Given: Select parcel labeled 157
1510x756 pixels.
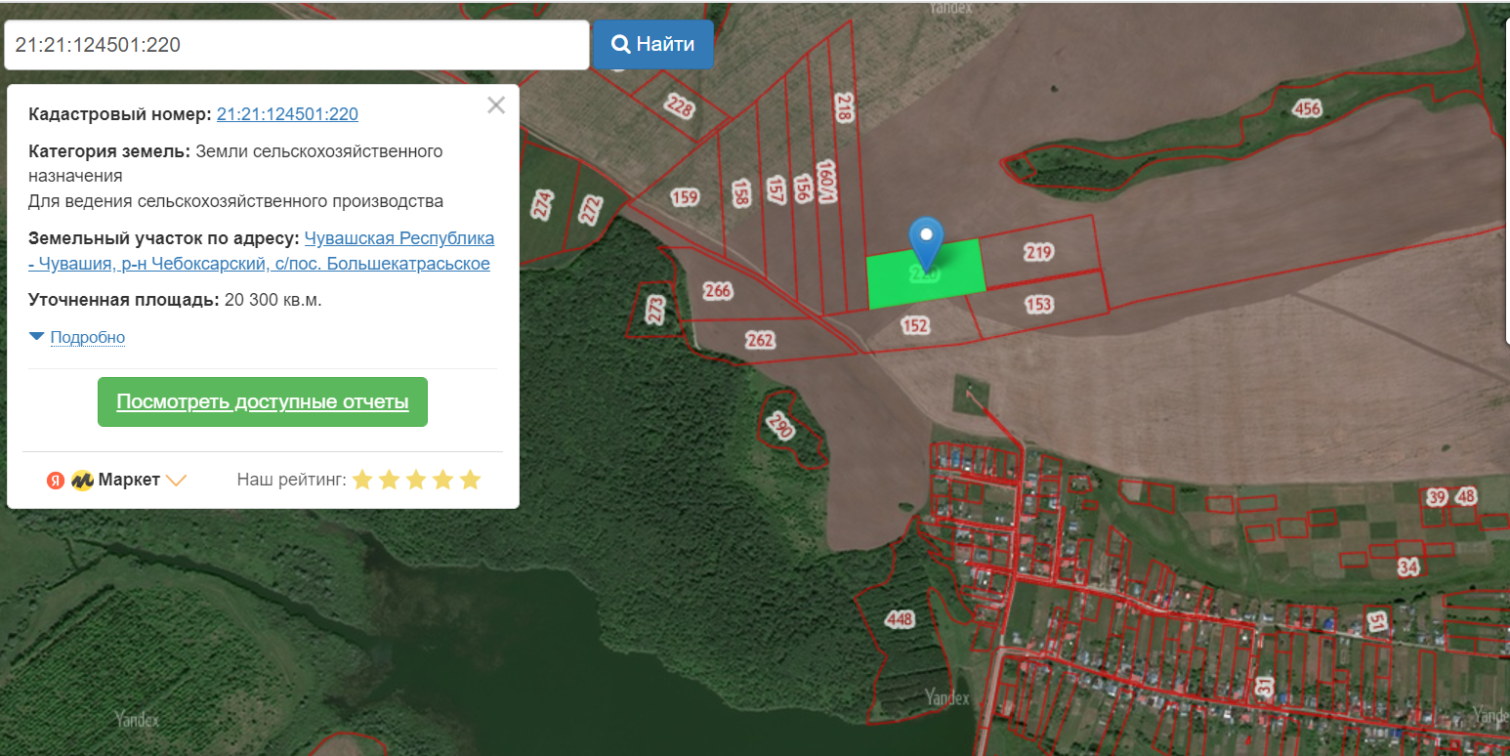Looking at the screenshot, I should pyautogui.click(x=775, y=189).
